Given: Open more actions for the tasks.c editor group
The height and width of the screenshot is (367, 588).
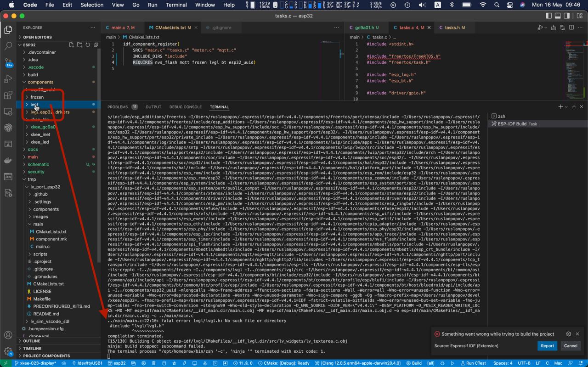Looking at the screenshot, I should pyautogui.click(x=581, y=28).
